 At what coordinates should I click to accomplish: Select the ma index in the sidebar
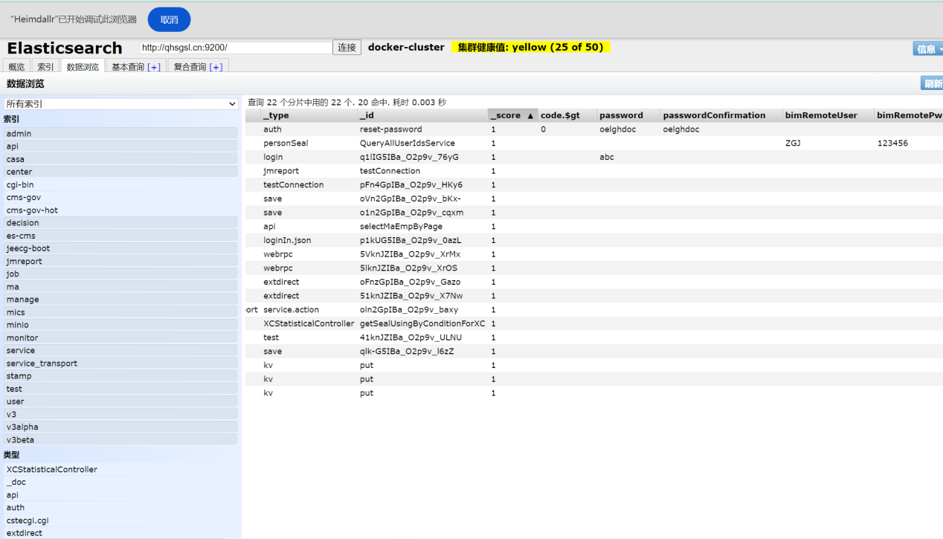120,287
